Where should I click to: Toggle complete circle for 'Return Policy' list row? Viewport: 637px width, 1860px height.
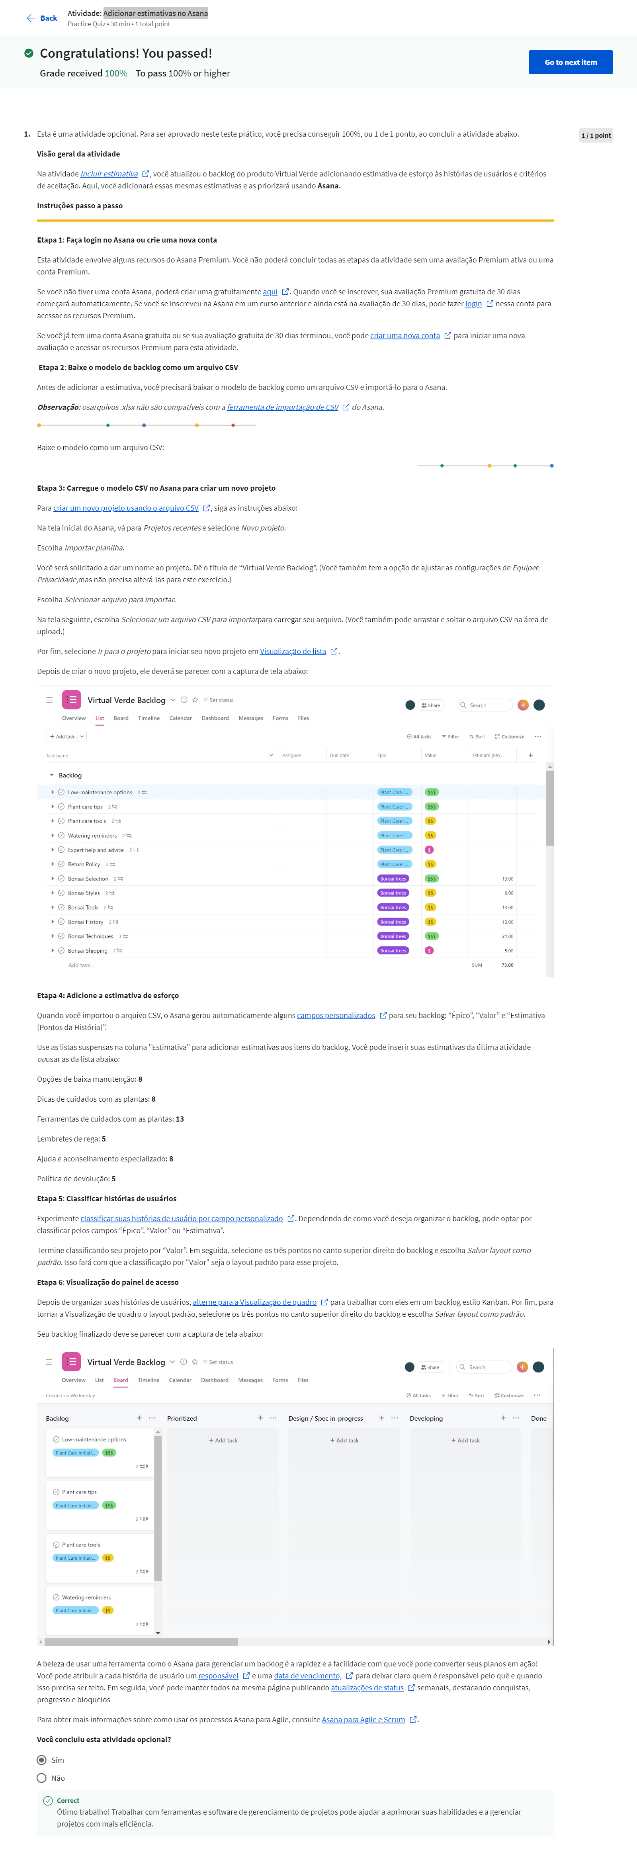pos(61,864)
